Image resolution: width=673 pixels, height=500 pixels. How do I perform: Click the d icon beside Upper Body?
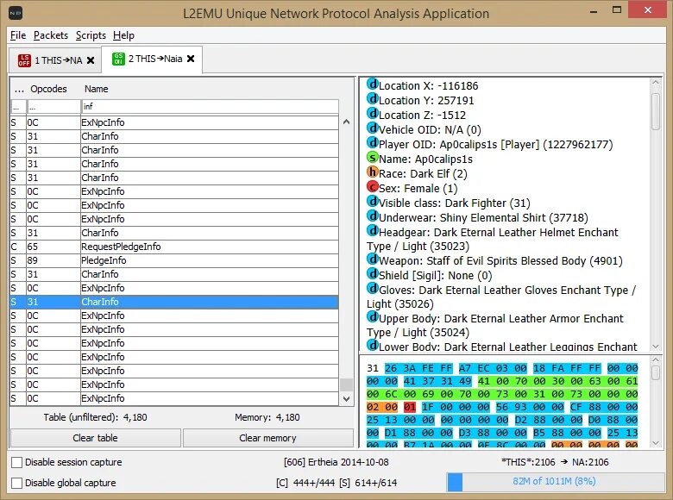coord(373,317)
